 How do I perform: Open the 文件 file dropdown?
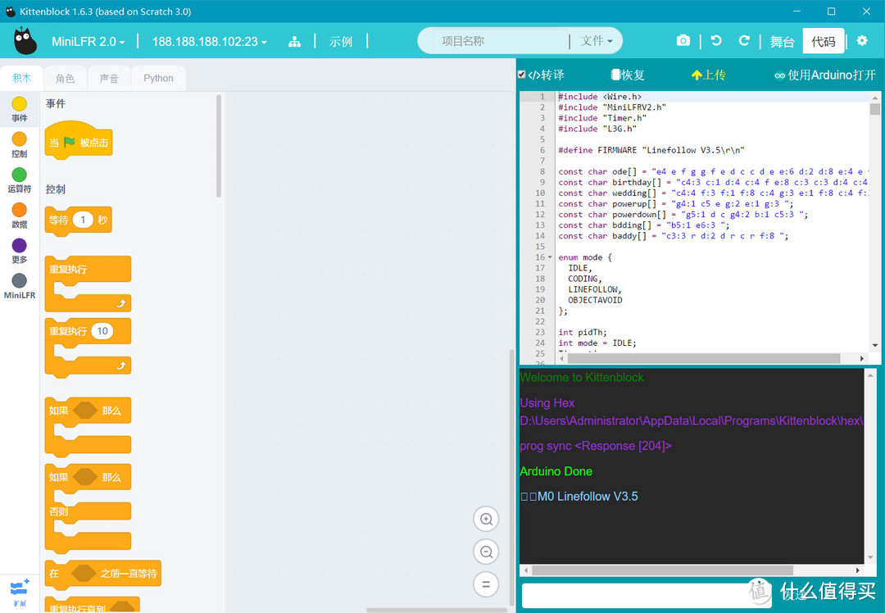click(x=597, y=41)
